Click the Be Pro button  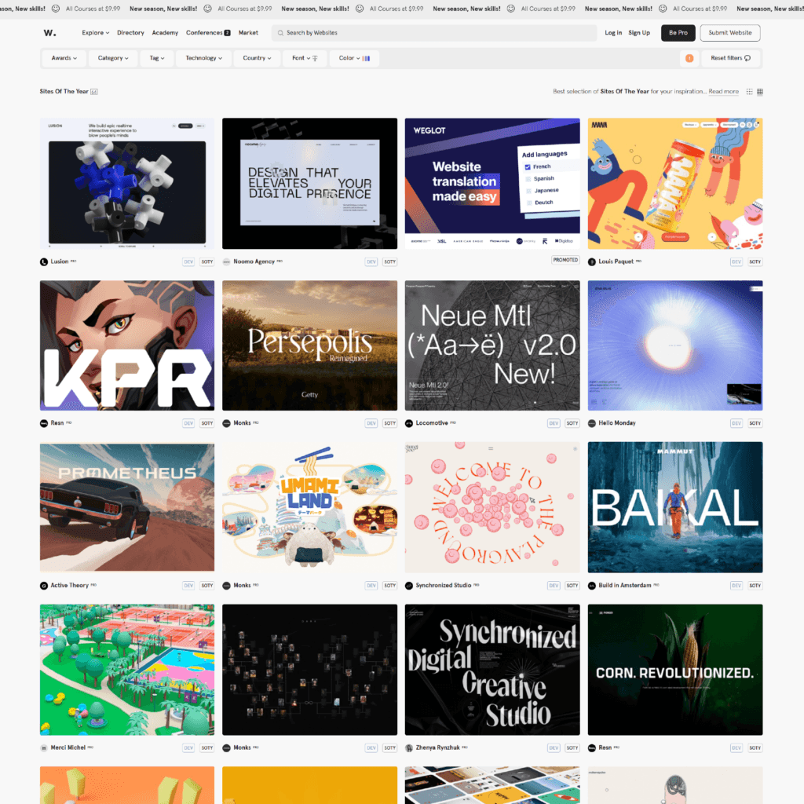point(678,33)
